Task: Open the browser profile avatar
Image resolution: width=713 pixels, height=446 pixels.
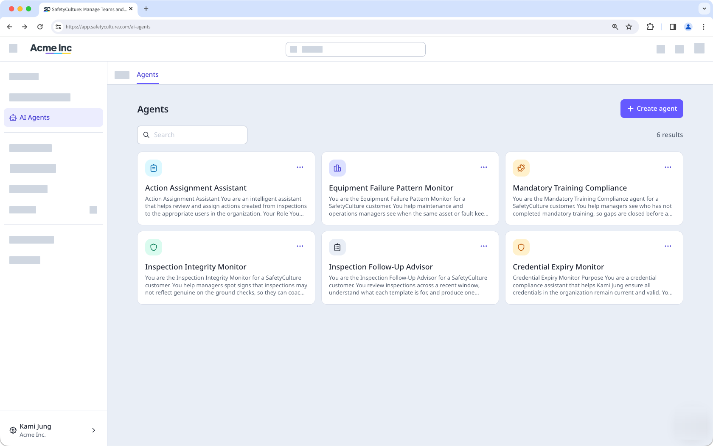Action: click(688, 27)
